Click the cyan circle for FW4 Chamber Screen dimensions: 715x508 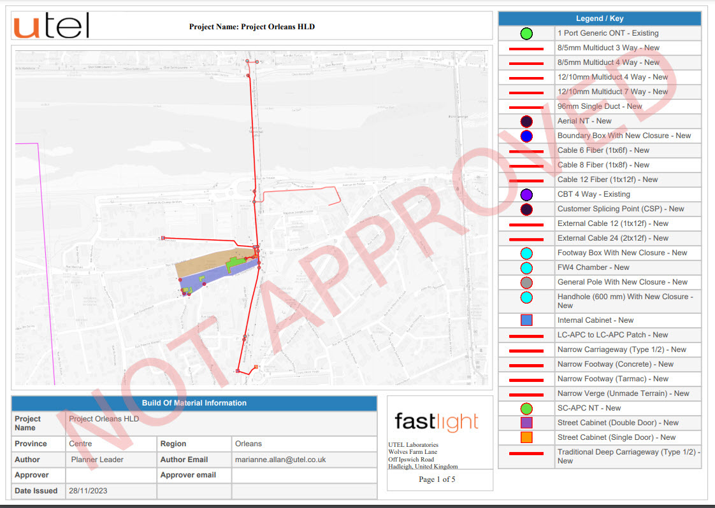[526, 268]
